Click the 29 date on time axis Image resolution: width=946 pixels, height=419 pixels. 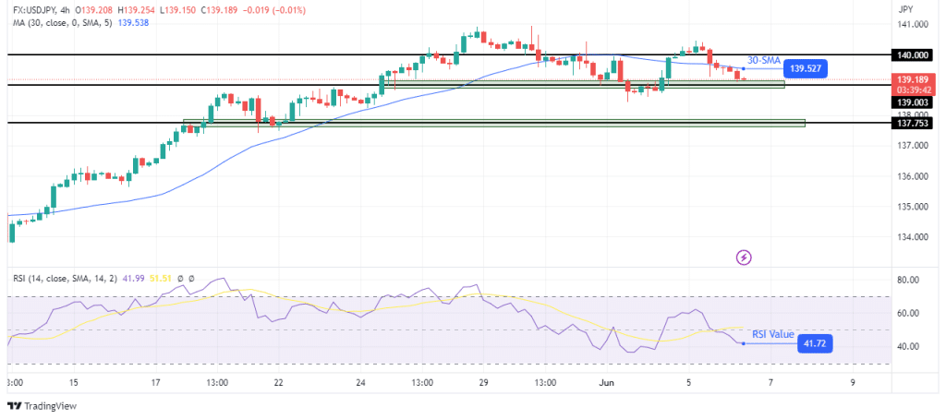483,382
